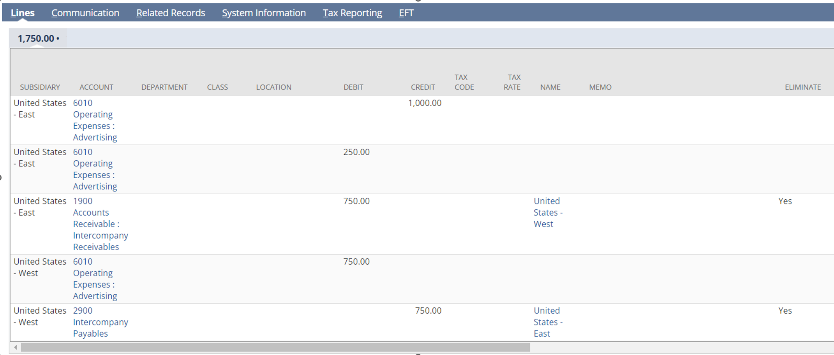The image size is (834, 355).
Task: Click the ACCOUNT column header
Action: [x=96, y=87]
